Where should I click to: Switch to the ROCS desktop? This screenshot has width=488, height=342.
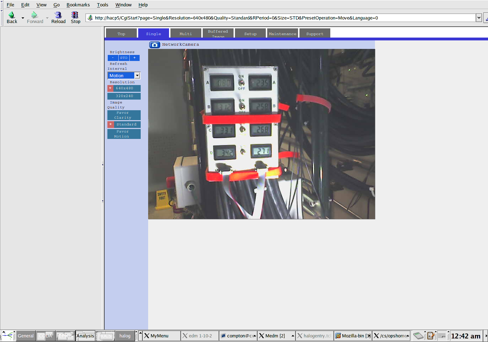(105, 336)
